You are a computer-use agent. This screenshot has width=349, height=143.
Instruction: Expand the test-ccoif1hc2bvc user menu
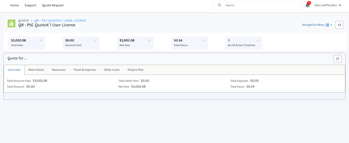[x=328, y=5]
